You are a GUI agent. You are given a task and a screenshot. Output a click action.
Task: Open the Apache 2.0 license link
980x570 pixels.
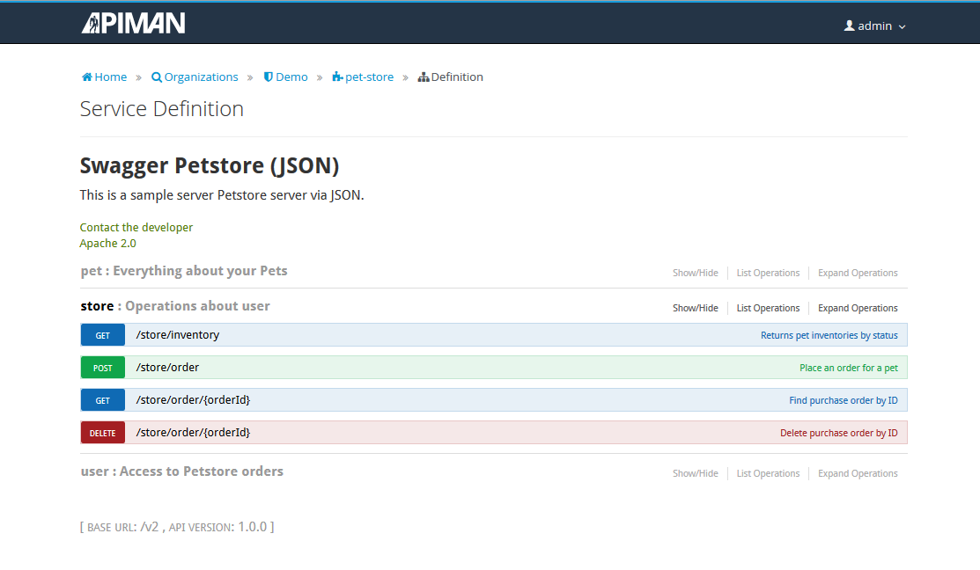point(107,243)
